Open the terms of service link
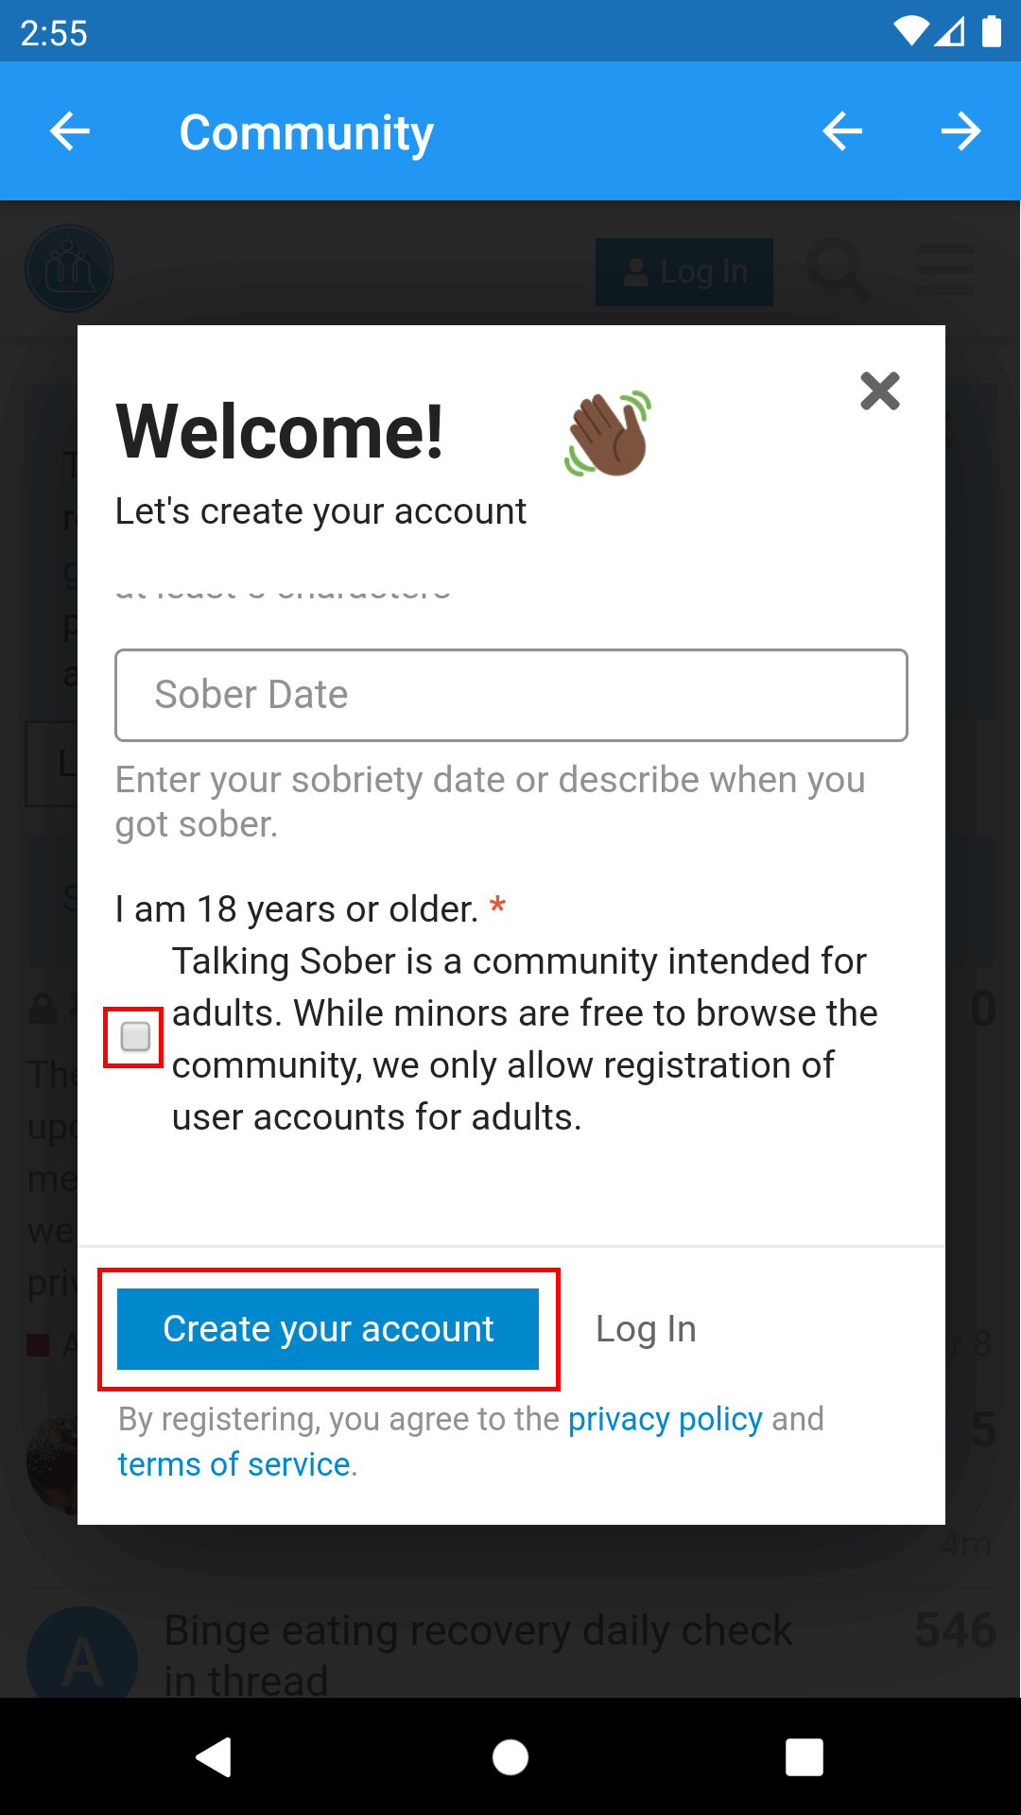Image resolution: width=1021 pixels, height=1815 pixels. [234, 1464]
